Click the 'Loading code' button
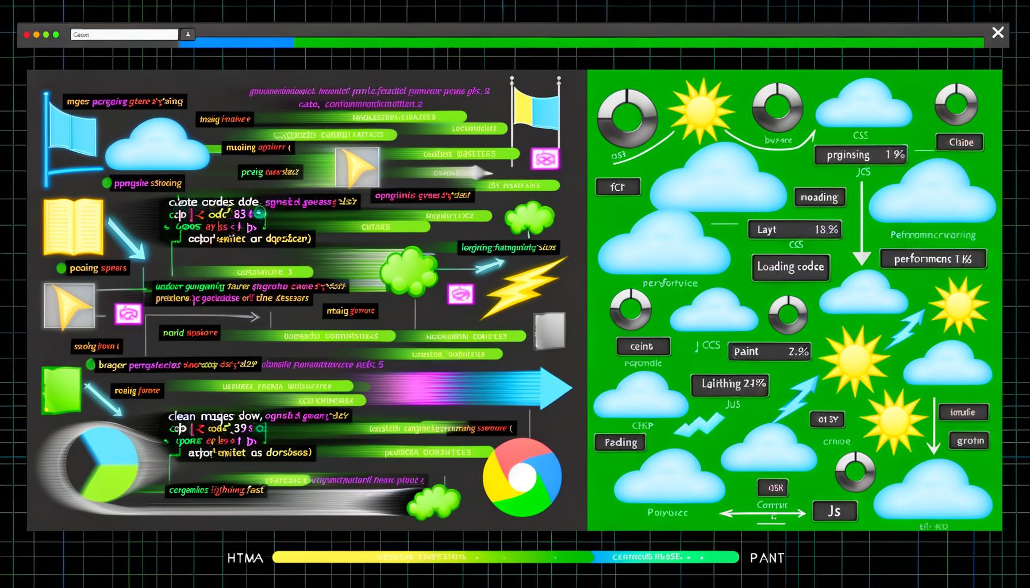This screenshot has width=1030, height=588. [x=790, y=266]
